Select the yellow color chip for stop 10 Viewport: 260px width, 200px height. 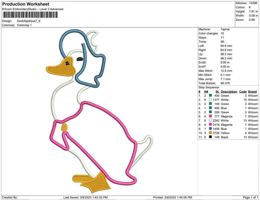pyautogui.click(x=210, y=133)
